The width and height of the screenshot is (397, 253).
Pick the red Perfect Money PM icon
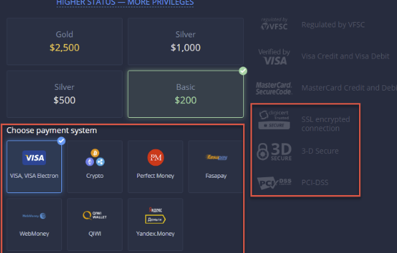click(155, 157)
